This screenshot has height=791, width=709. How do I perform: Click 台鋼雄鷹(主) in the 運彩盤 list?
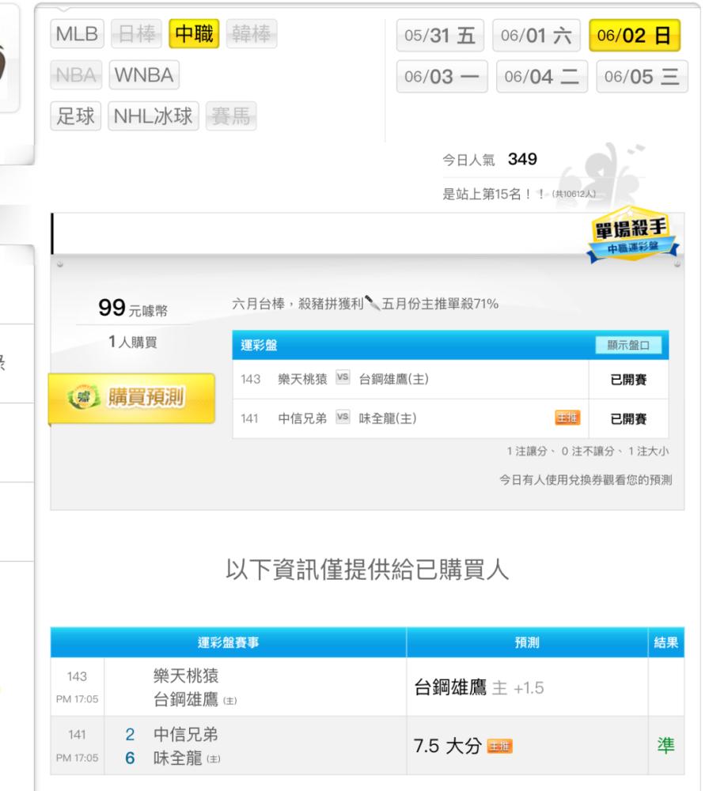[393, 379]
